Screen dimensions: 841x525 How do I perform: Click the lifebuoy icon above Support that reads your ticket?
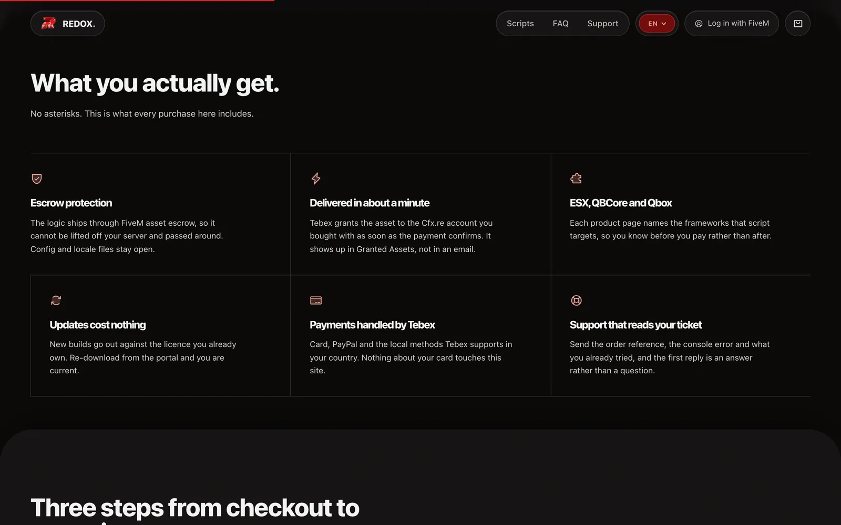(576, 300)
